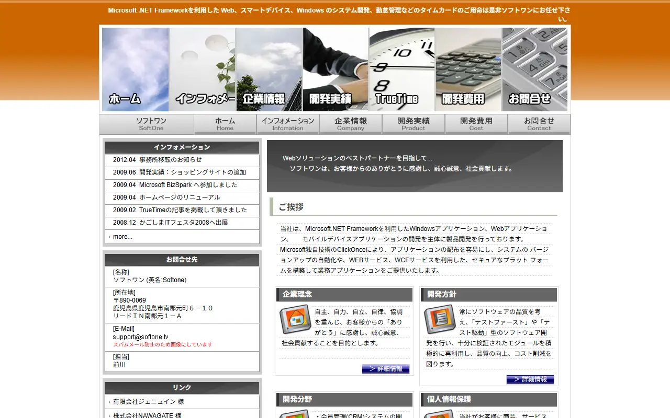
Task: Open the かごしまITフェスタ2008へ出展 news item
Action: pos(182,223)
